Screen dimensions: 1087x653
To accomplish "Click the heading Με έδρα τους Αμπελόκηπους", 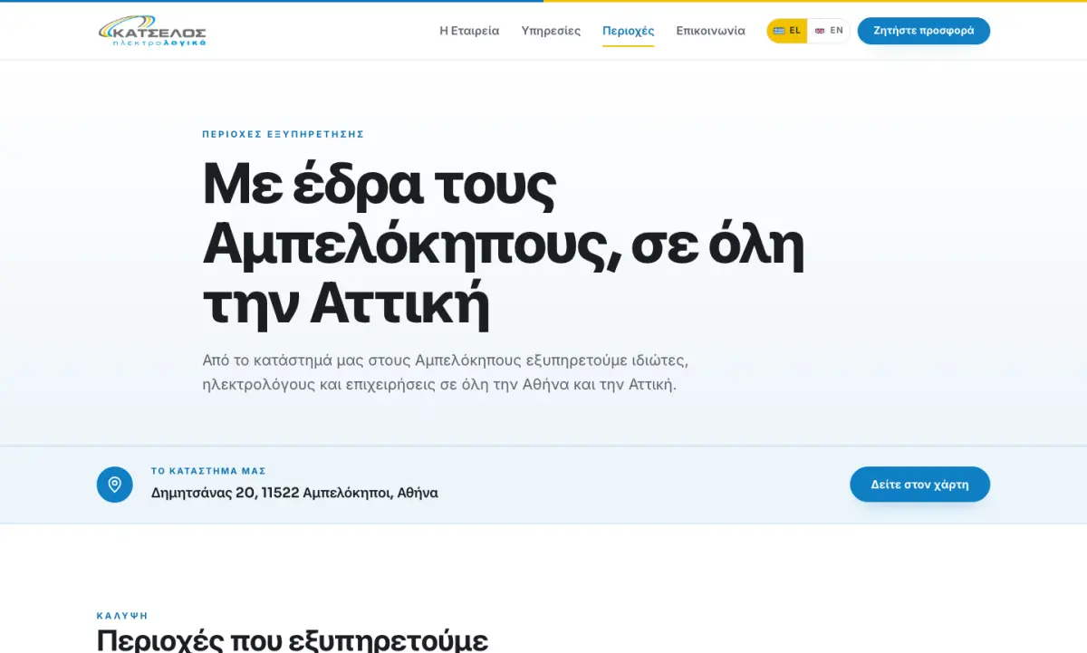I will 503,245.
